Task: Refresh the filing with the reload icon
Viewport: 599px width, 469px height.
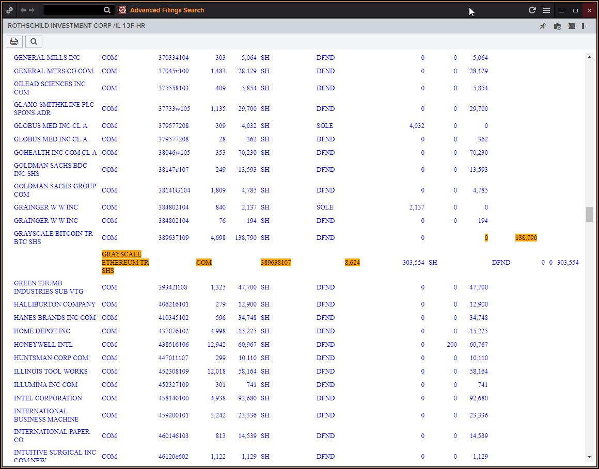Action: [532, 10]
